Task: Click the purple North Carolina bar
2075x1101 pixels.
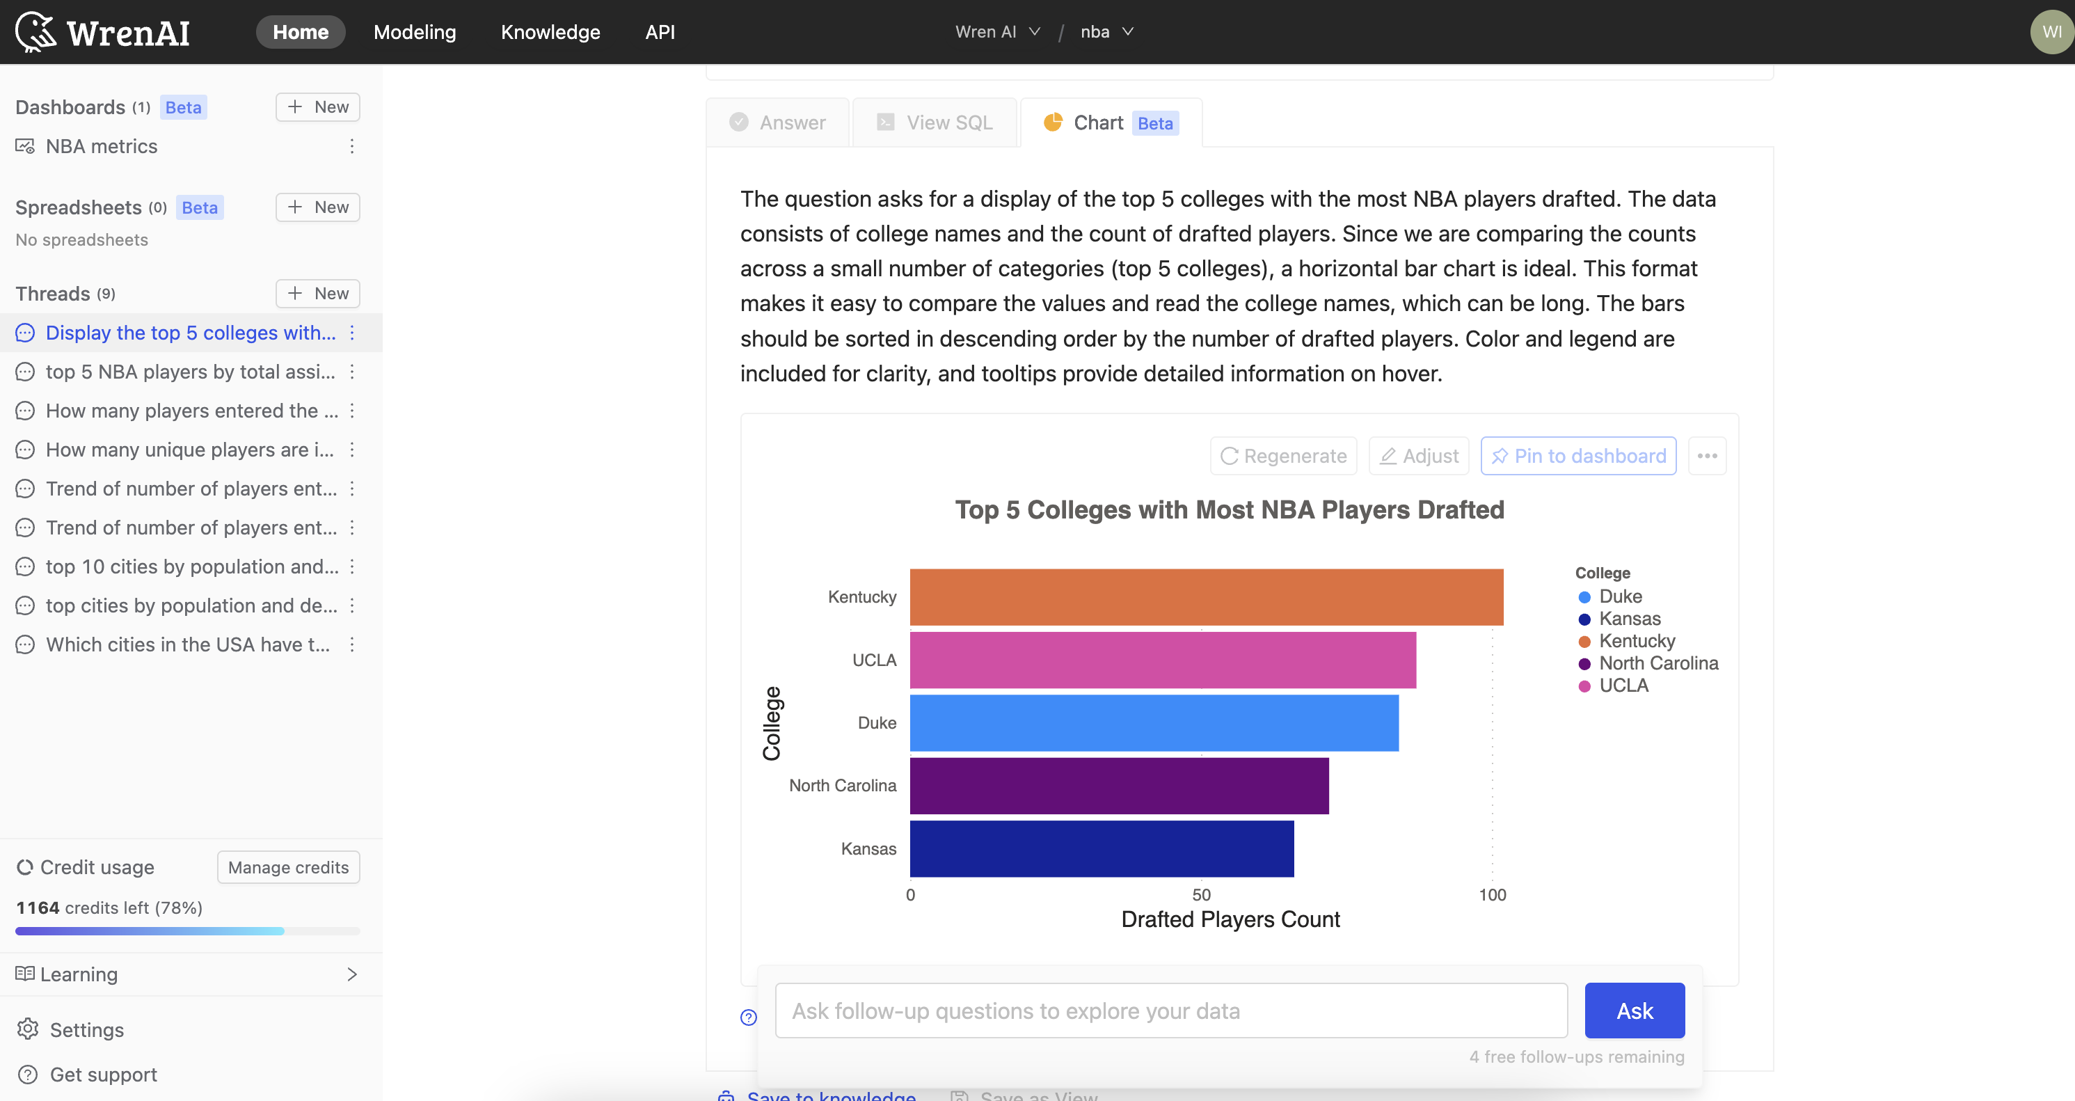Action: pos(1119,785)
